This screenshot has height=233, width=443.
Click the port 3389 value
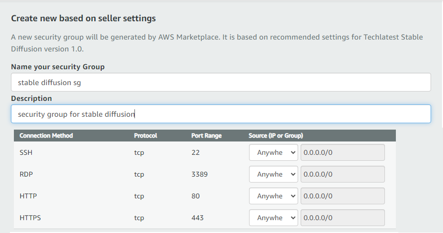(199, 174)
